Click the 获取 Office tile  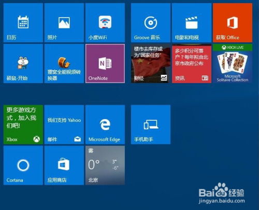(x=233, y=23)
